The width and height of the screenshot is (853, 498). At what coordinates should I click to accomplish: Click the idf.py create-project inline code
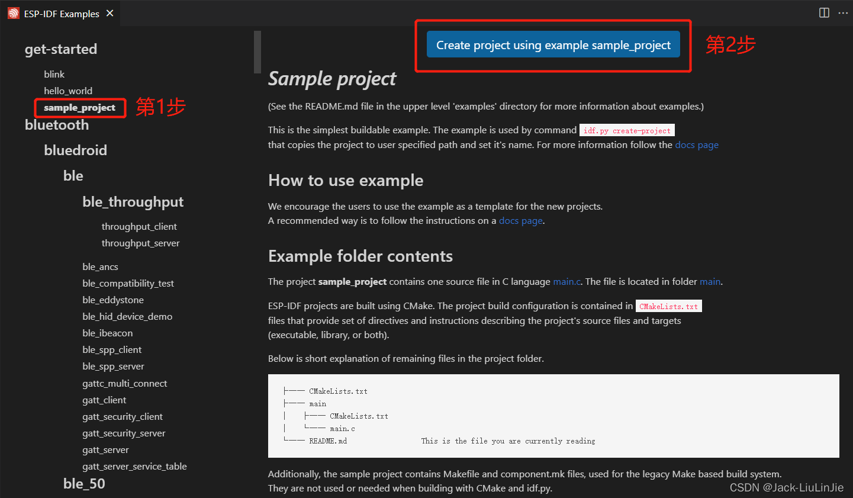627,130
